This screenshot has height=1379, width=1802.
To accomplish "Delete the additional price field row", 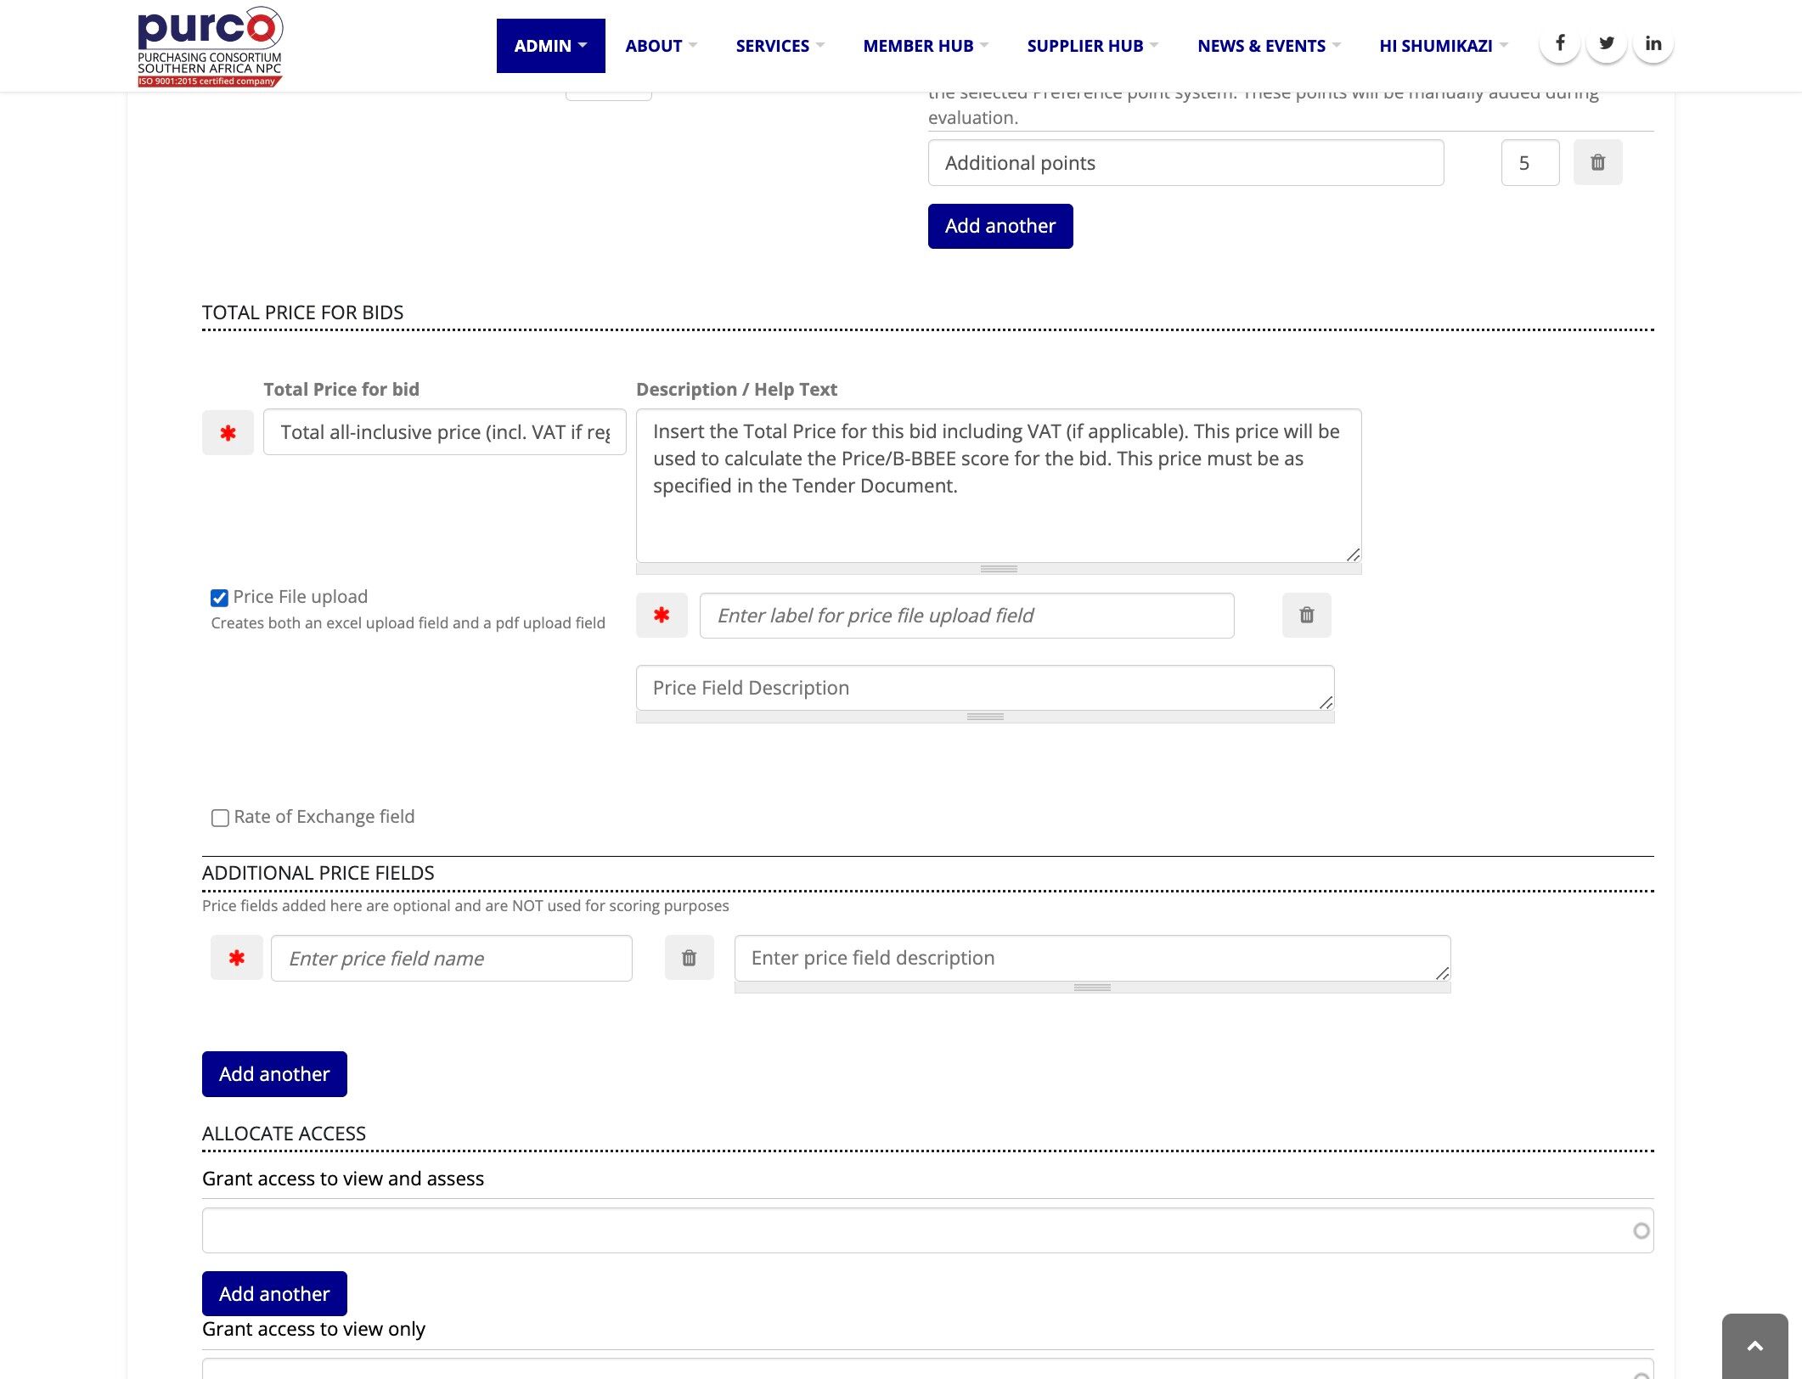I will point(689,958).
